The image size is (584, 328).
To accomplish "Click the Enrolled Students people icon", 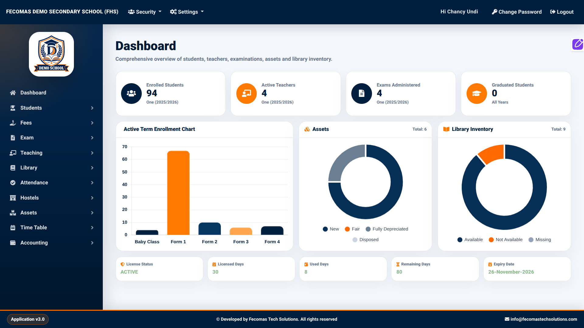I will pyautogui.click(x=131, y=94).
